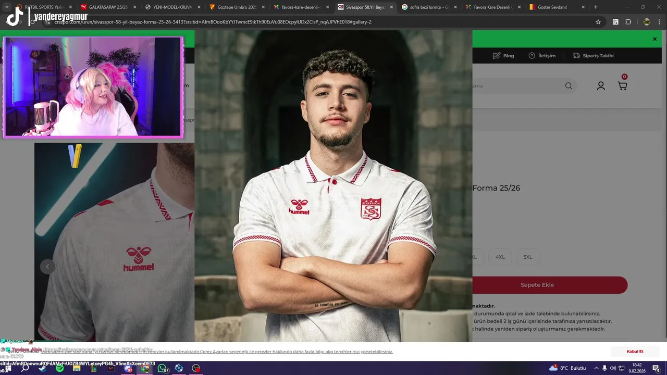
Task: Select size 4XL
Action: [x=500, y=257]
